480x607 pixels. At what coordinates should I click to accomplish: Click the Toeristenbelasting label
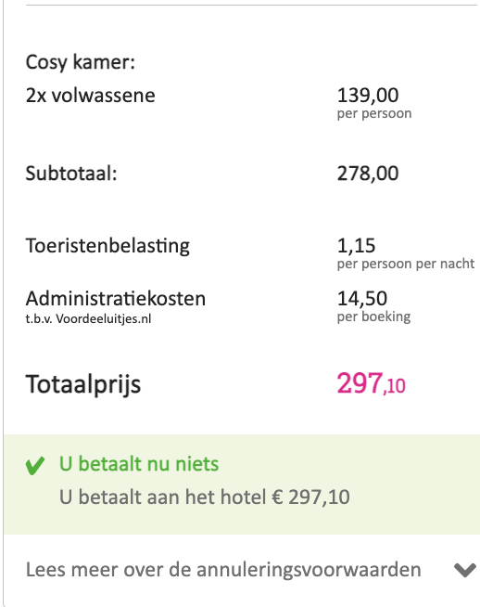click(107, 246)
